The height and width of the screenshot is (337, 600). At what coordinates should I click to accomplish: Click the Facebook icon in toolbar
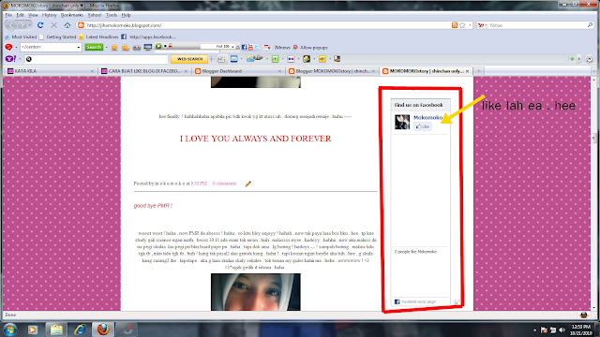[x=244, y=48]
